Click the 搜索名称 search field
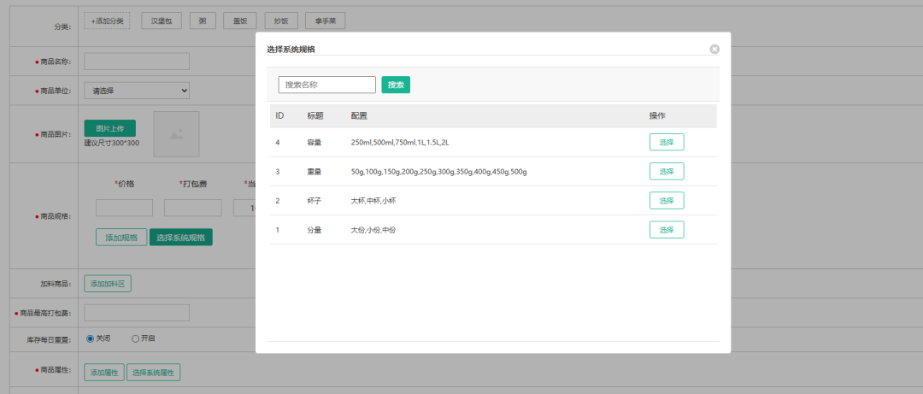The width and height of the screenshot is (923, 394). (x=326, y=85)
